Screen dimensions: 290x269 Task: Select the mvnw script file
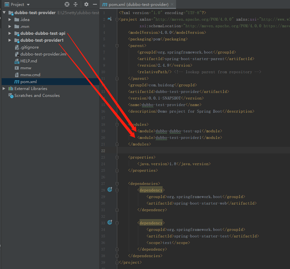[26, 68]
